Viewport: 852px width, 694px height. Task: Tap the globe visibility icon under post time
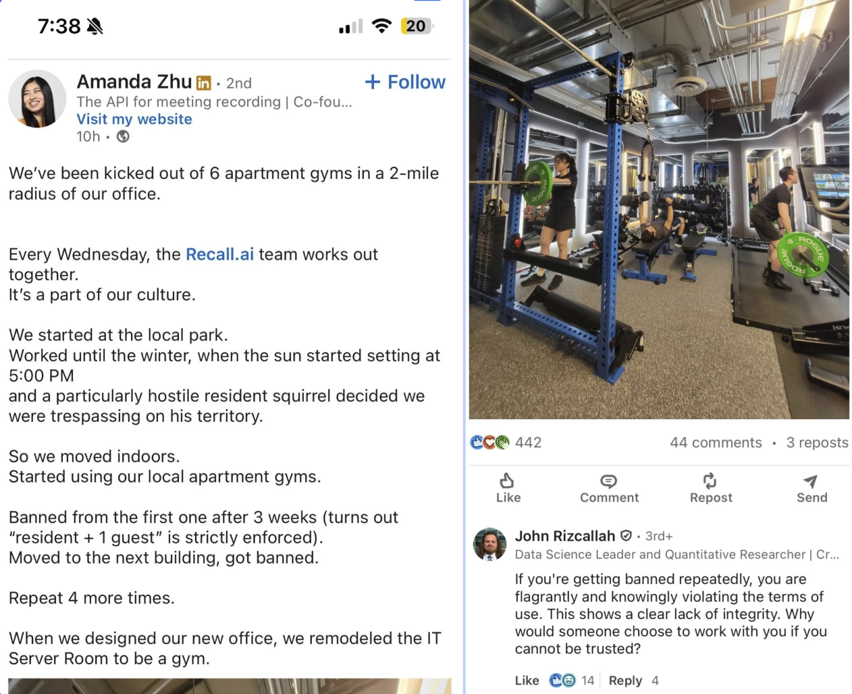coord(123,136)
